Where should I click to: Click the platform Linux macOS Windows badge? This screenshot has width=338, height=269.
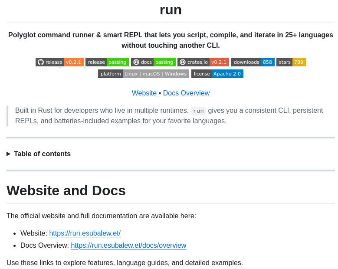coord(143,74)
